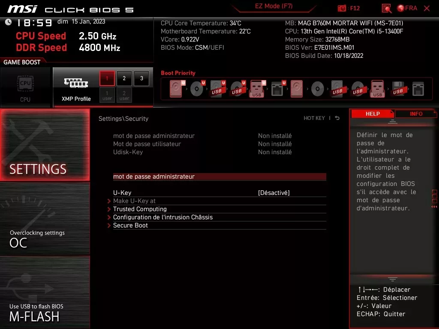Screen dimensions: 439x329
Task: Open the Trusted Computing submenu
Action: point(140,209)
